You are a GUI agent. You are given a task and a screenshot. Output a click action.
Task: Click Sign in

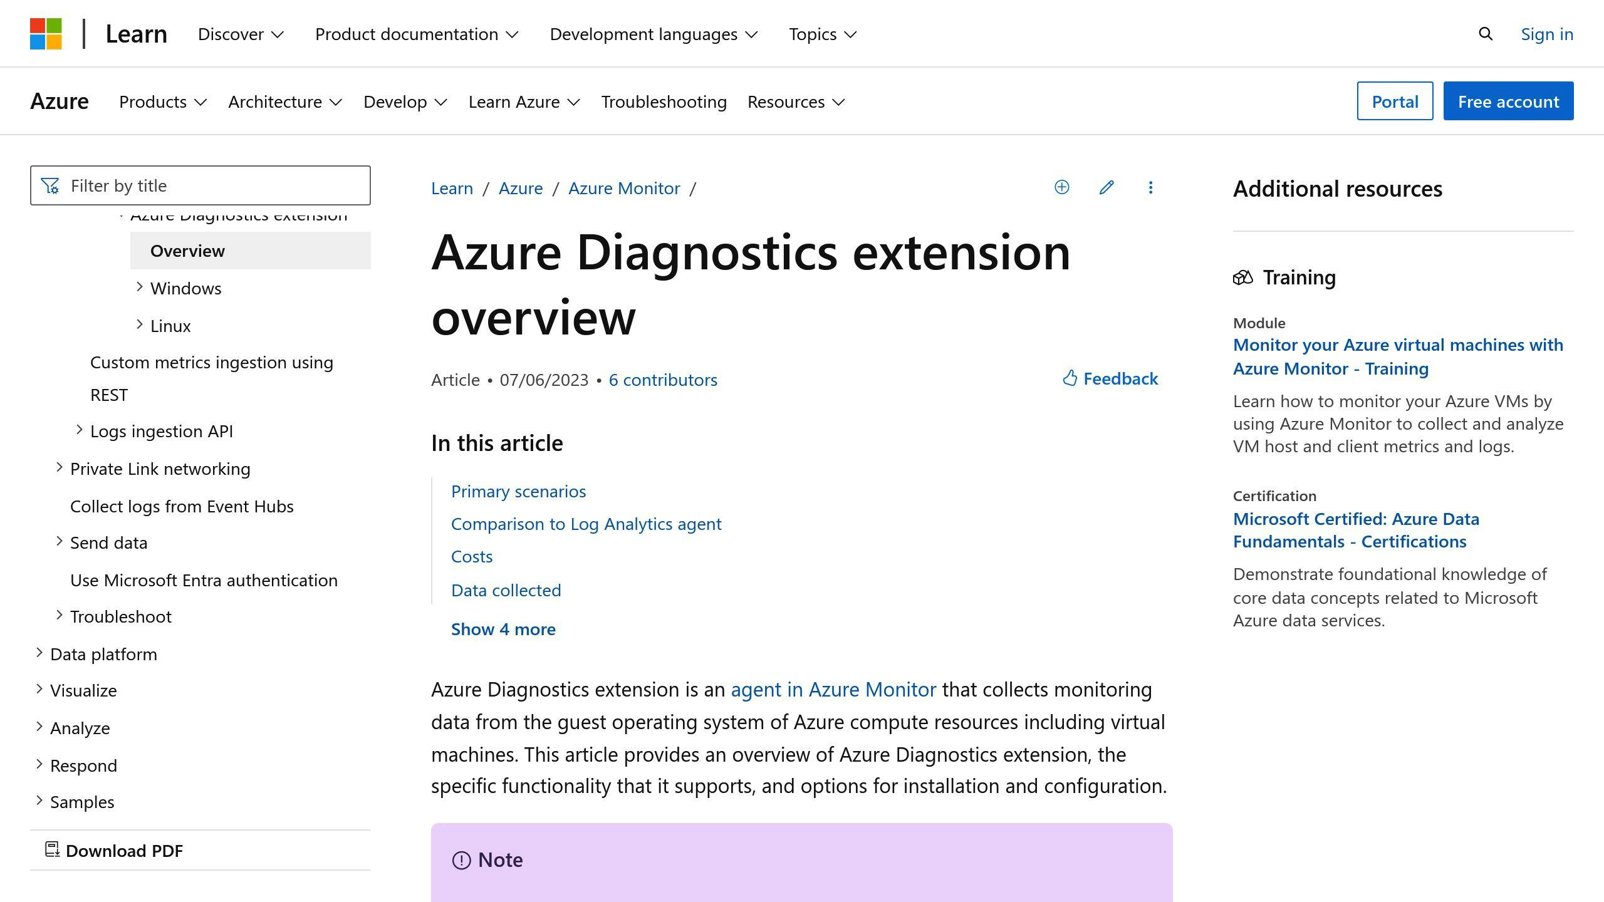1547,34
